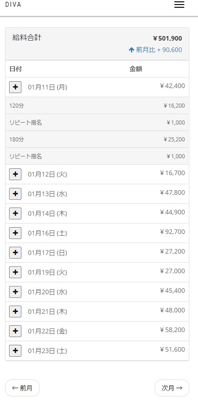Click the plus icon beside 01月14日 (木)
198x400 pixels.
(x=15, y=213)
